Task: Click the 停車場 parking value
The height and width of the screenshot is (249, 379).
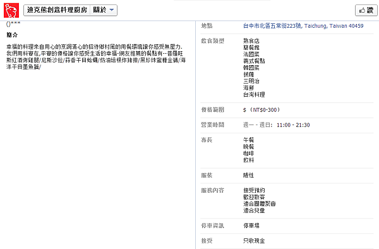Action: click(x=251, y=226)
